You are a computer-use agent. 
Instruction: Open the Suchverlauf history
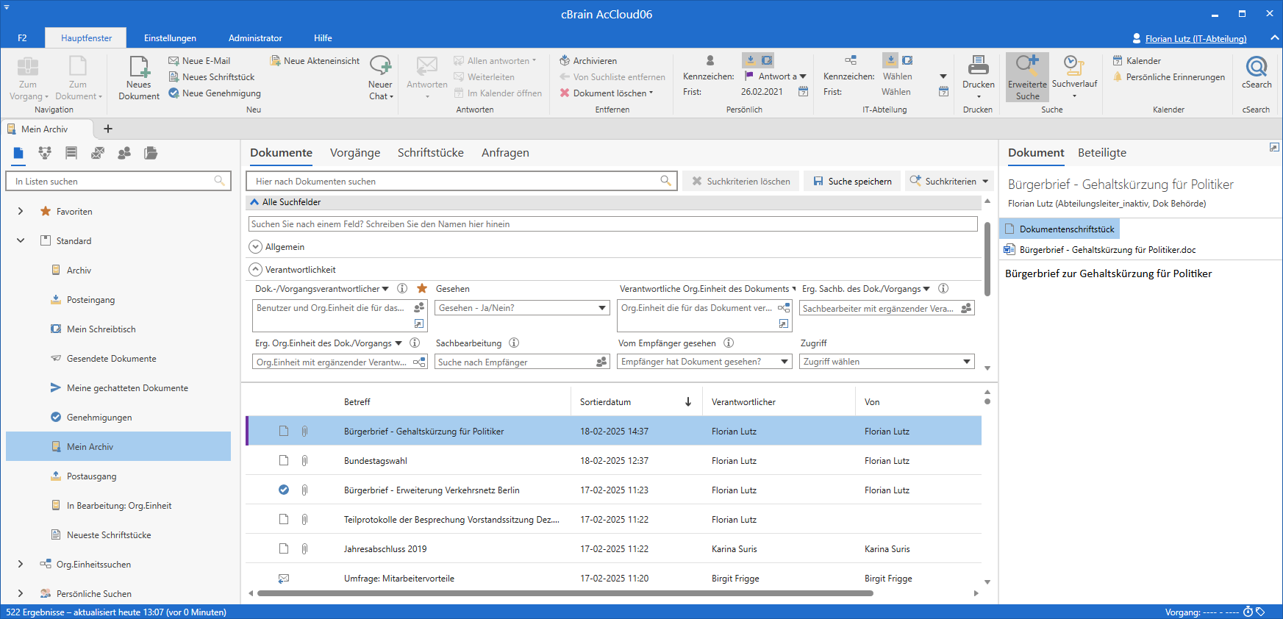coord(1074,68)
